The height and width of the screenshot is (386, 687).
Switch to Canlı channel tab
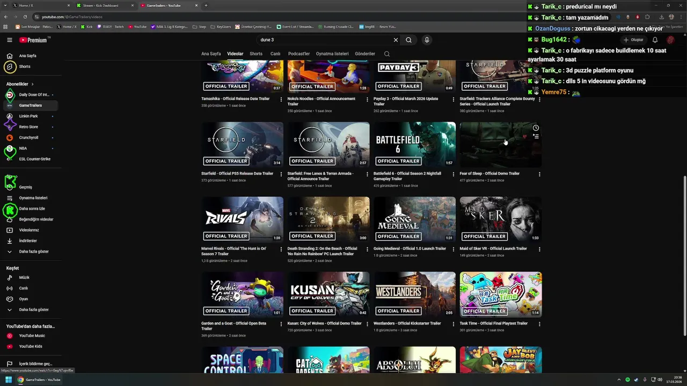tap(275, 54)
